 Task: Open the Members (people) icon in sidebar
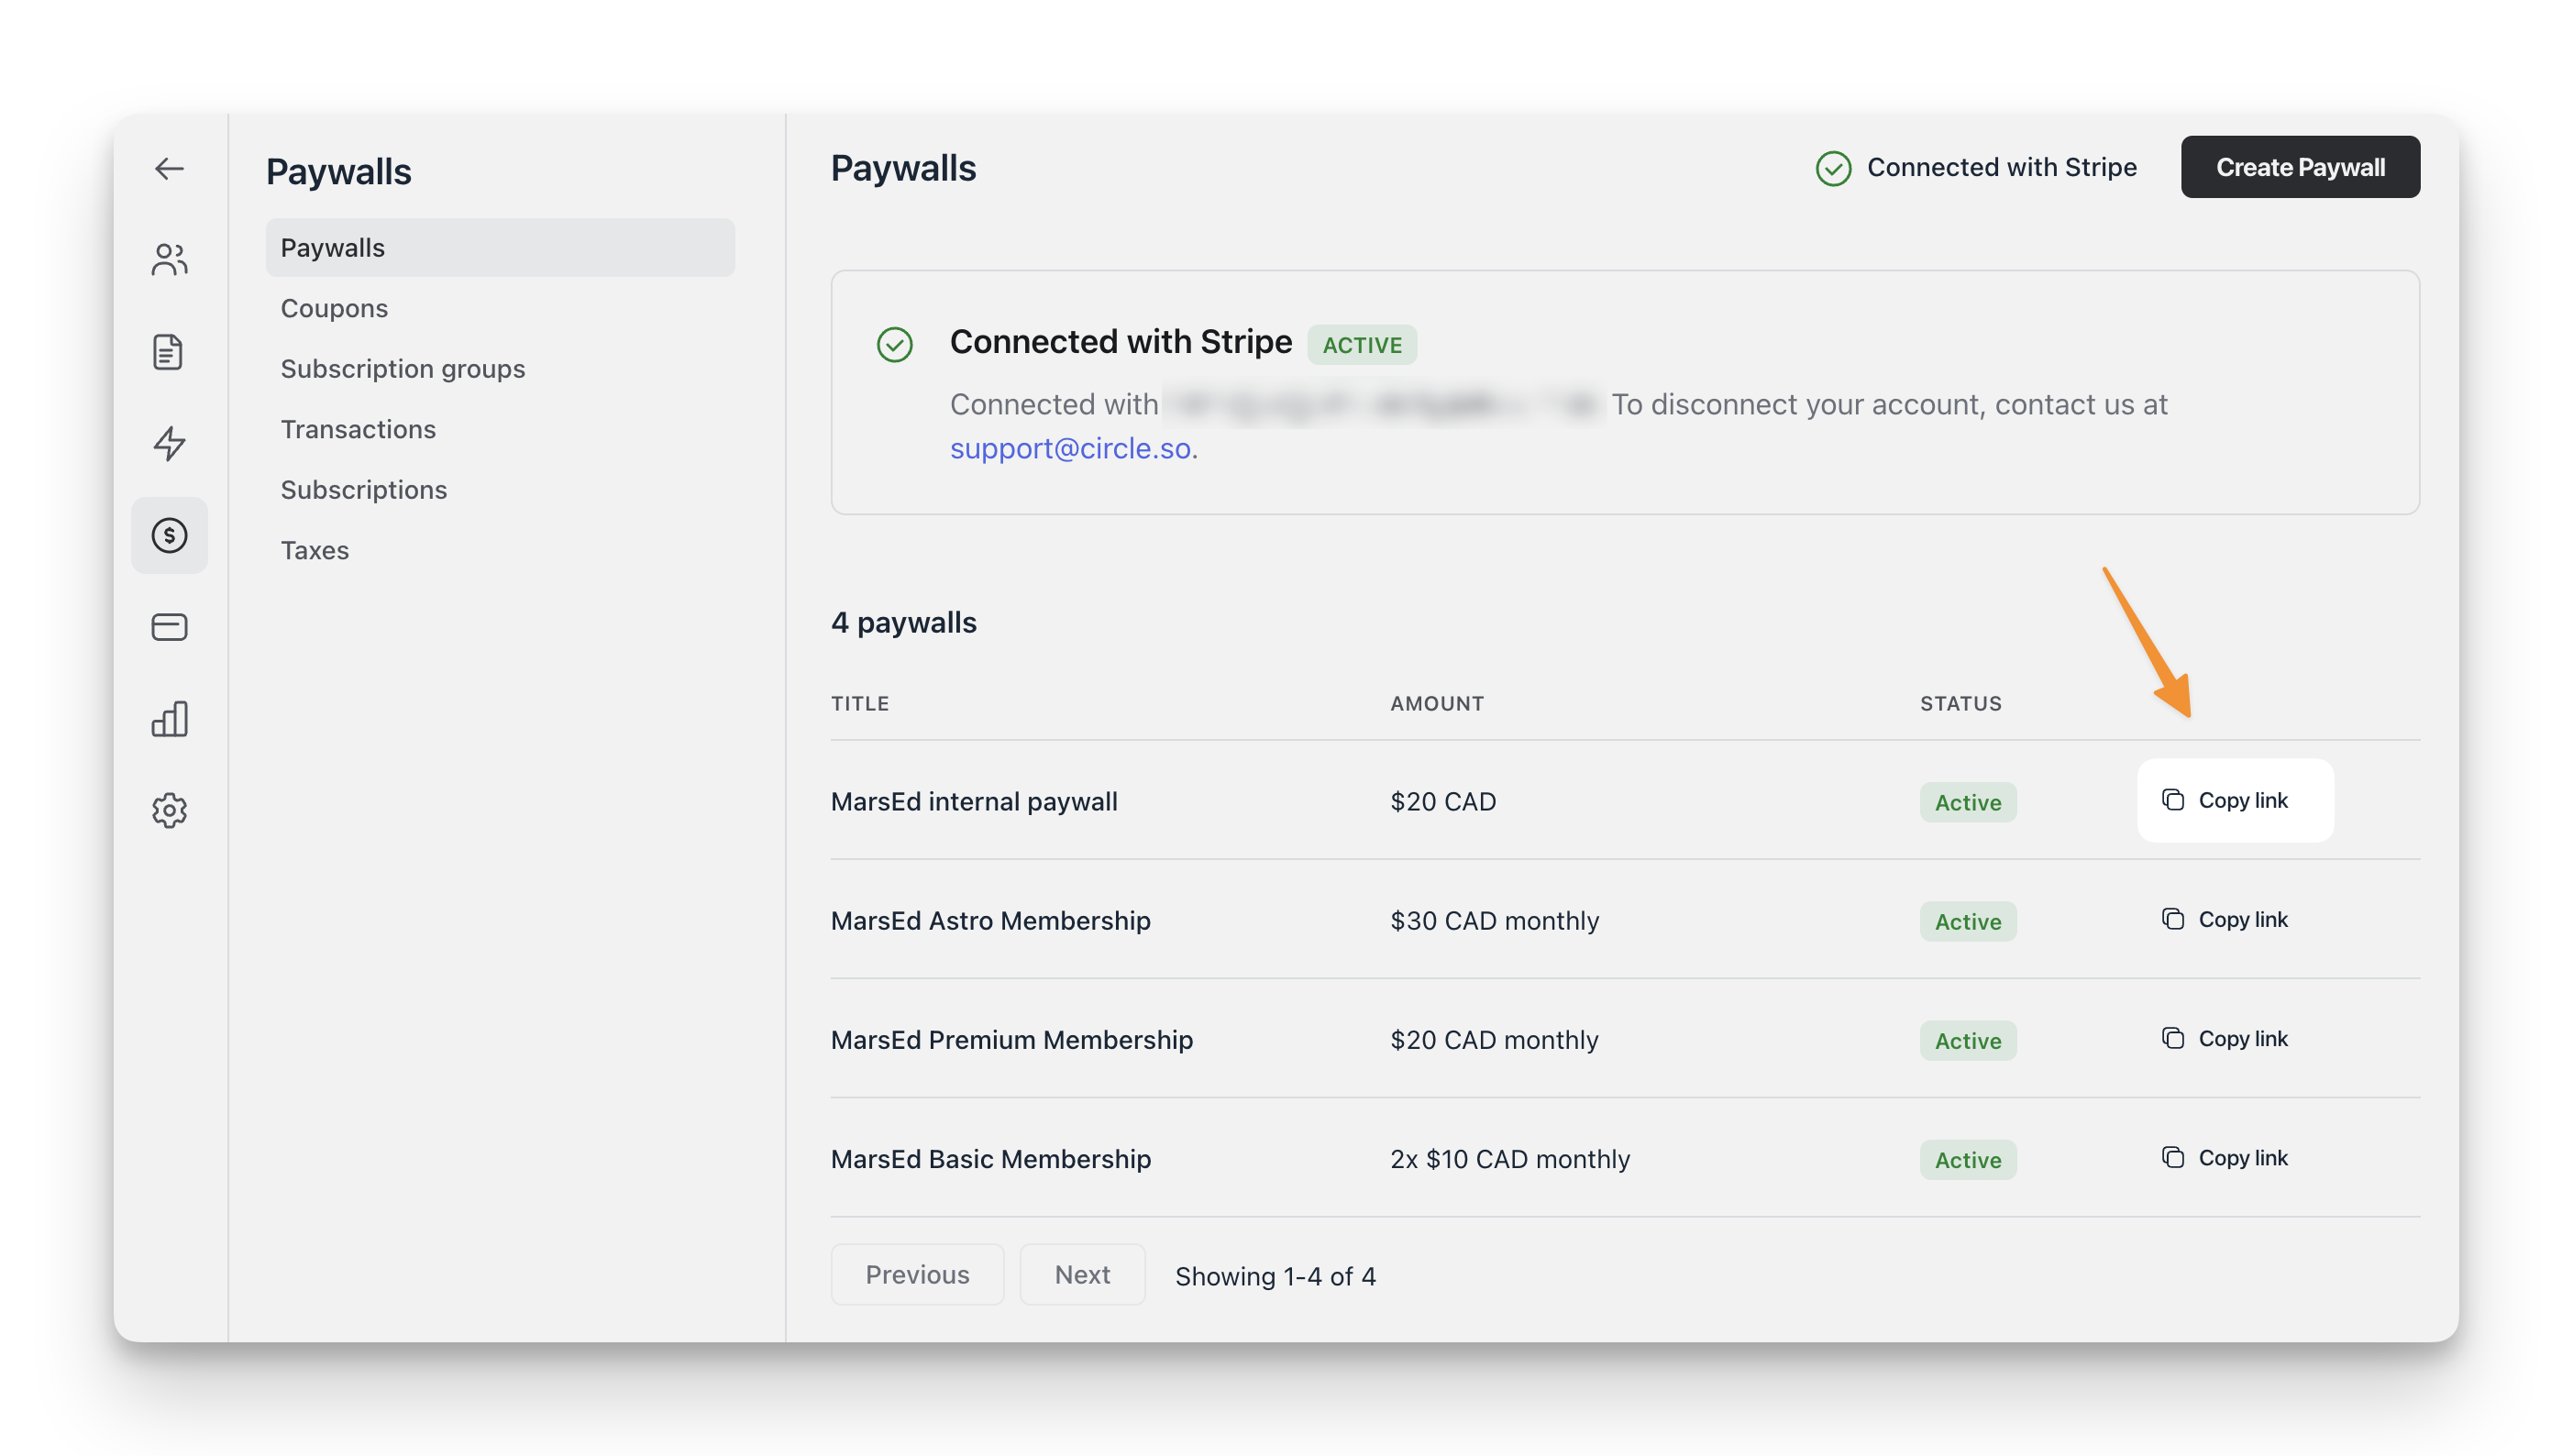[x=168, y=259]
